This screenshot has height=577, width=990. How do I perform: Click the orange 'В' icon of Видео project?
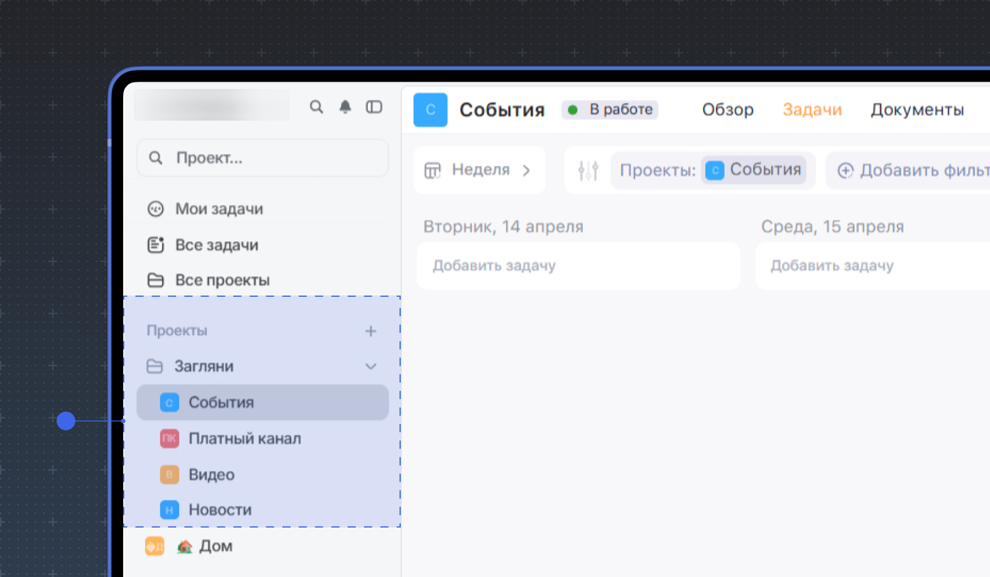[x=169, y=475]
